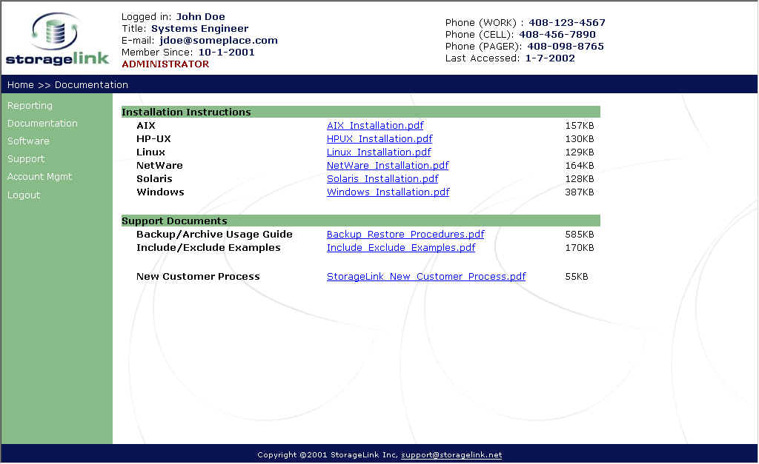The image size is (759, 464).
Task: Open Solaris_Installation.pdf
Action: coord(382,179)
